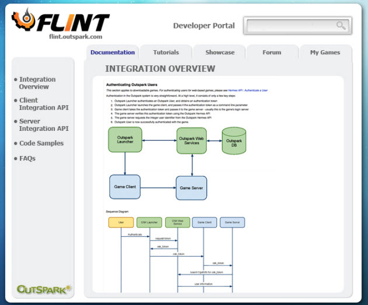
Task: Click inside the Developer Portal search field
Action: pos(297,25)
